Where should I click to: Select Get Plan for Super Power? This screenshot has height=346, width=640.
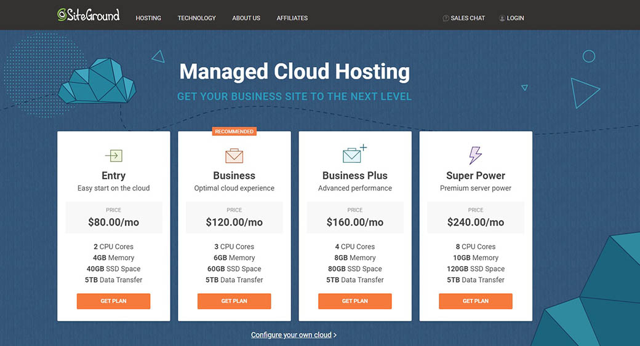click(x=475, y=301)
